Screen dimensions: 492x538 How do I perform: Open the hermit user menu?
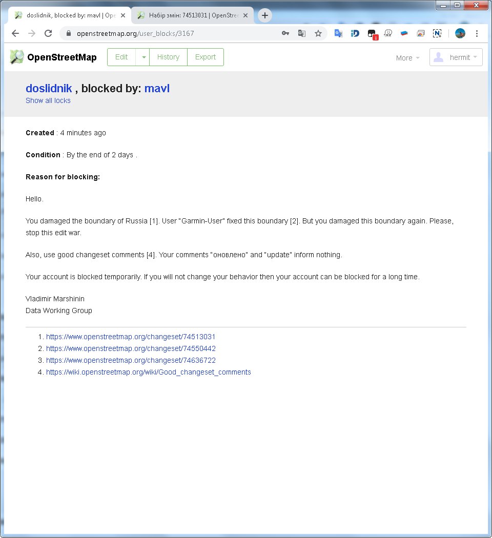[456, 57]
